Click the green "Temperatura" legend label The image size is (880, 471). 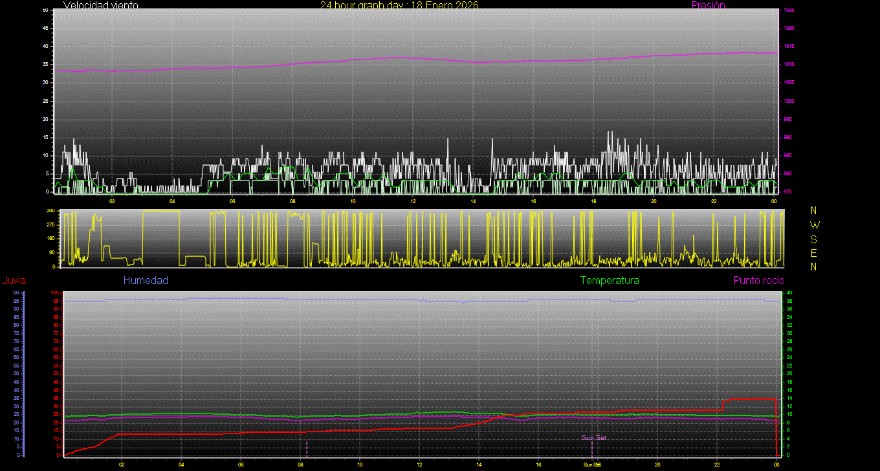610,281
